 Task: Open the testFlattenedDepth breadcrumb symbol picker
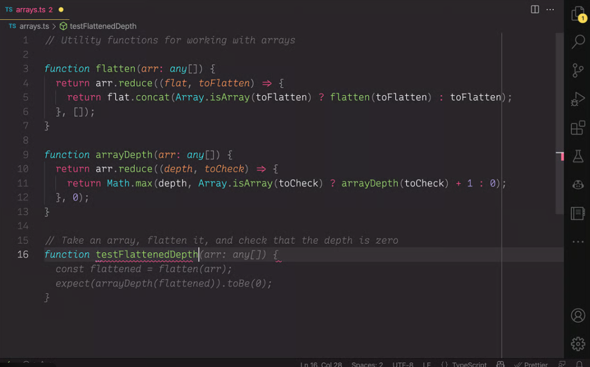click(103, 26)
